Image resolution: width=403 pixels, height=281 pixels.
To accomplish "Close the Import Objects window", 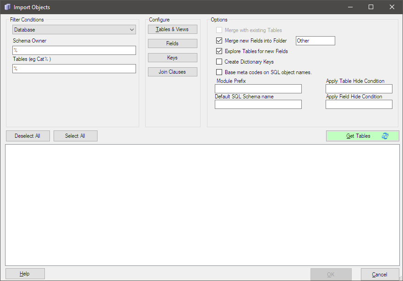I will point(392,7).
